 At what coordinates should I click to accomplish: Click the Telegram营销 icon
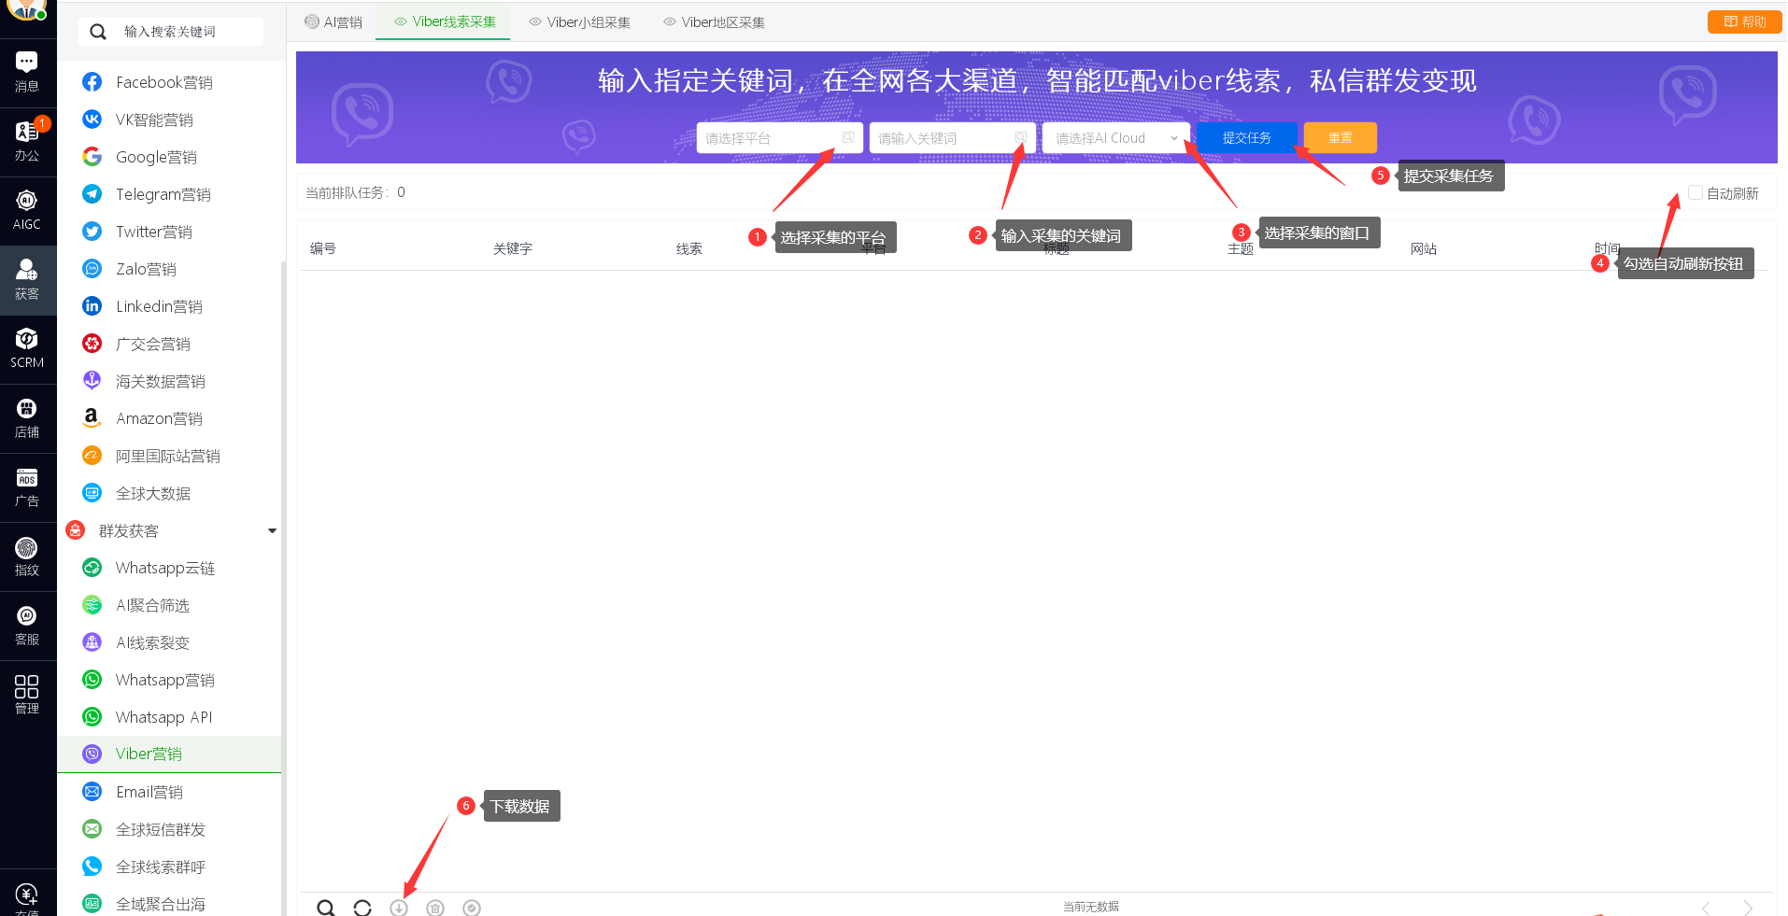pyautogui.click(x=92, y=194)
